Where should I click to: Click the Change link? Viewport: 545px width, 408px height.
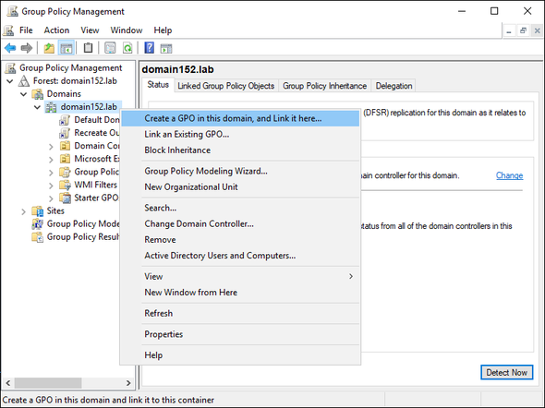[509, 175]
